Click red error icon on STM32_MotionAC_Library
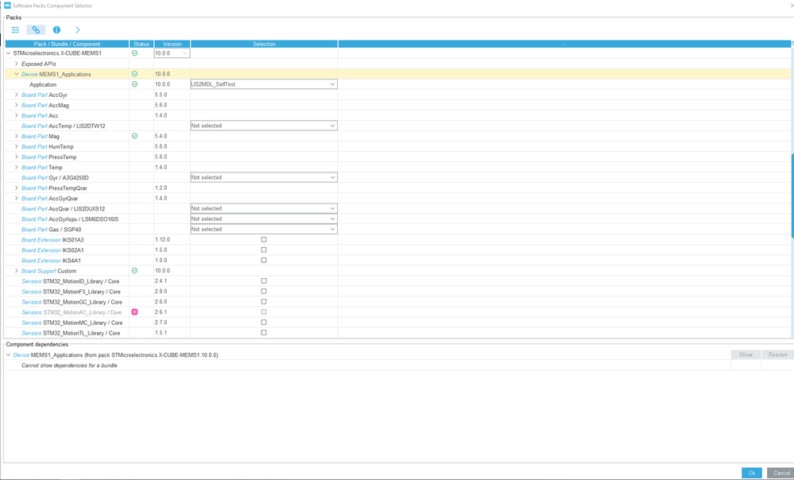Viewport: 794px width, 480px height. click(x=134, y=312)
